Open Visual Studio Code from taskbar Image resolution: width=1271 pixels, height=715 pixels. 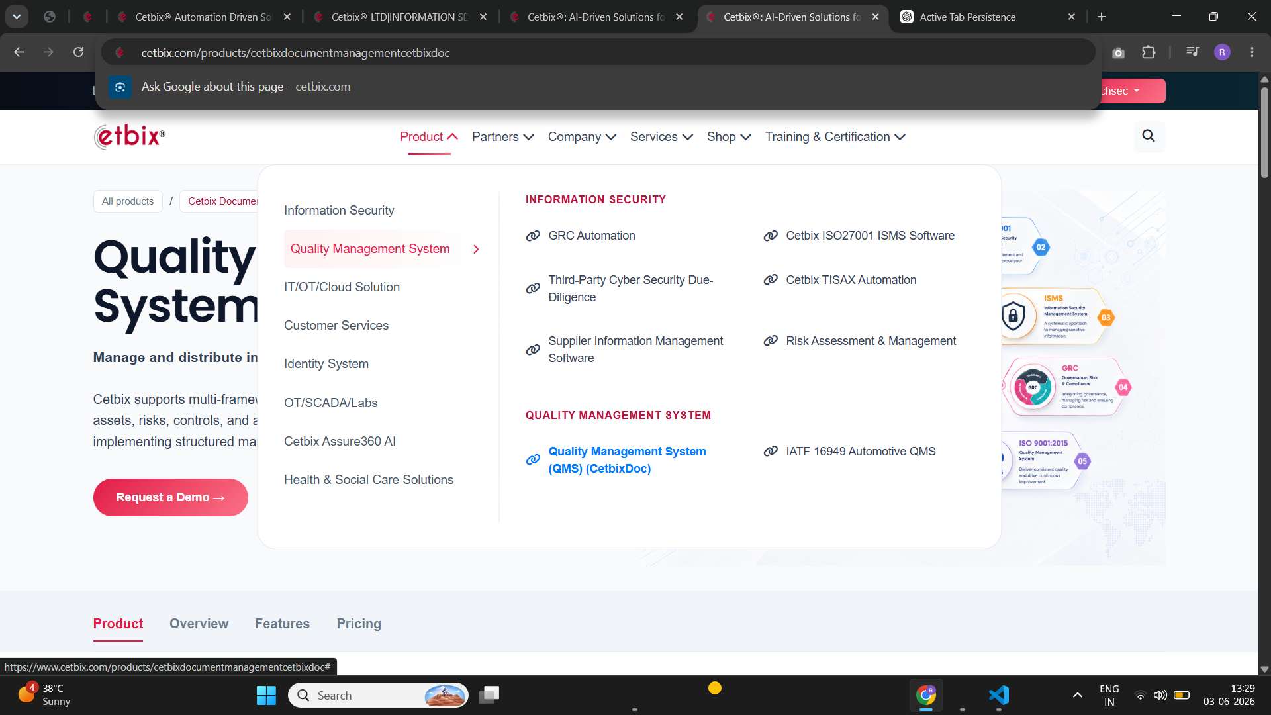[x=998, y=695]
